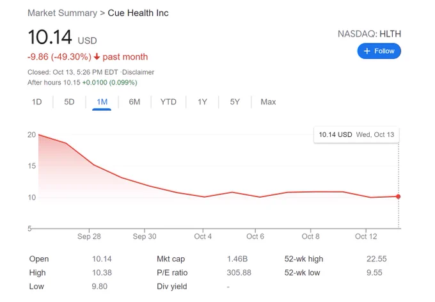435x302 pixels.
Task: Select the 1M time range tab
Action: [x=102, y=102]
